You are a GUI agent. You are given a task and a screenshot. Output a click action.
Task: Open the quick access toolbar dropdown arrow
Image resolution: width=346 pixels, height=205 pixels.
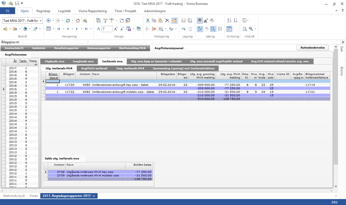pyautogui.click(x=22, y=4)
